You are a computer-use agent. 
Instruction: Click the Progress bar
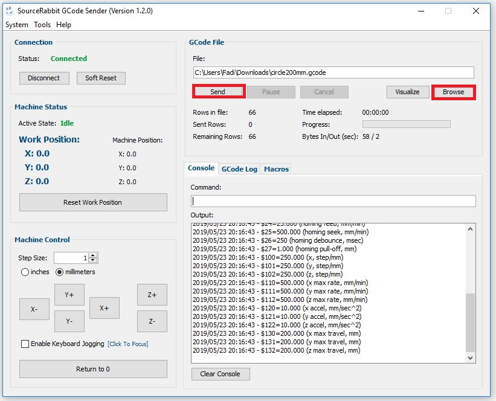[406, 124]
